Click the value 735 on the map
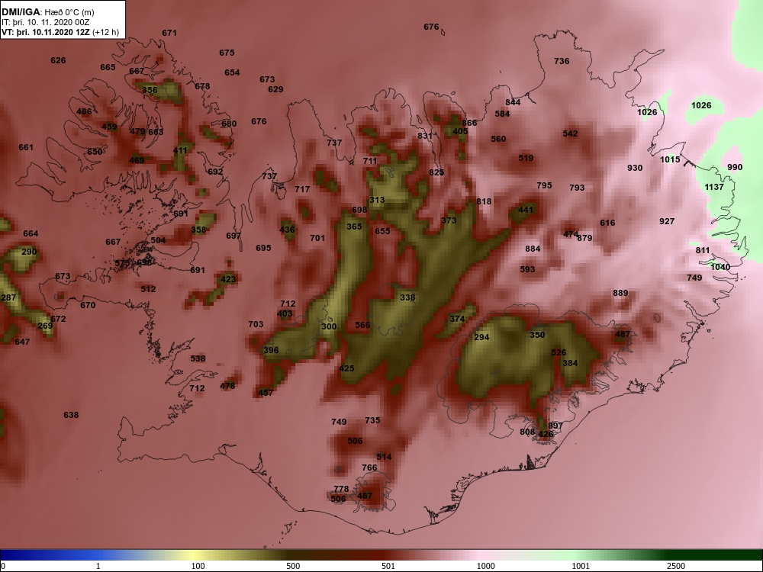Image resolution: width=763 pixels, height=572 pixels. coord(372,421)
